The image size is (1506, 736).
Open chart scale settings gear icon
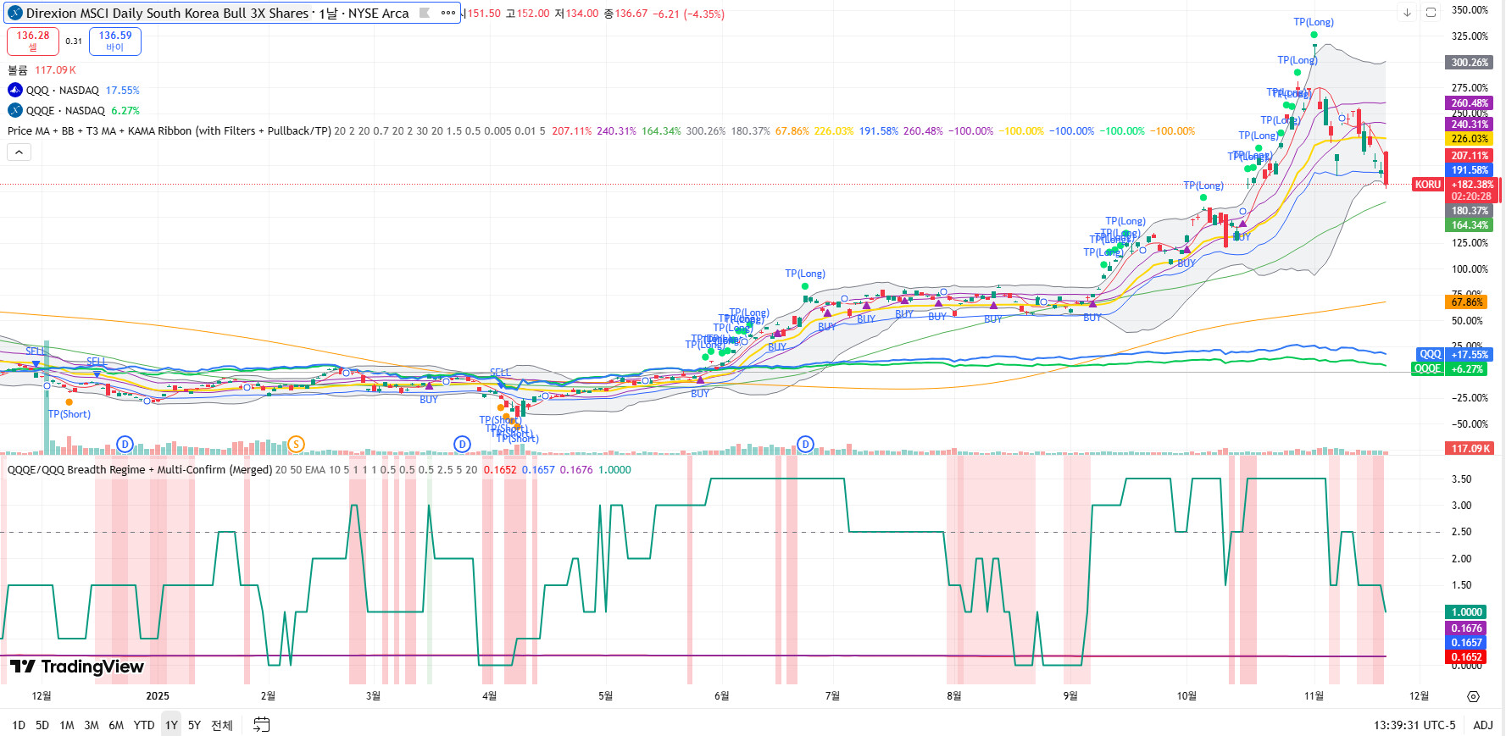click(1473, 696)
